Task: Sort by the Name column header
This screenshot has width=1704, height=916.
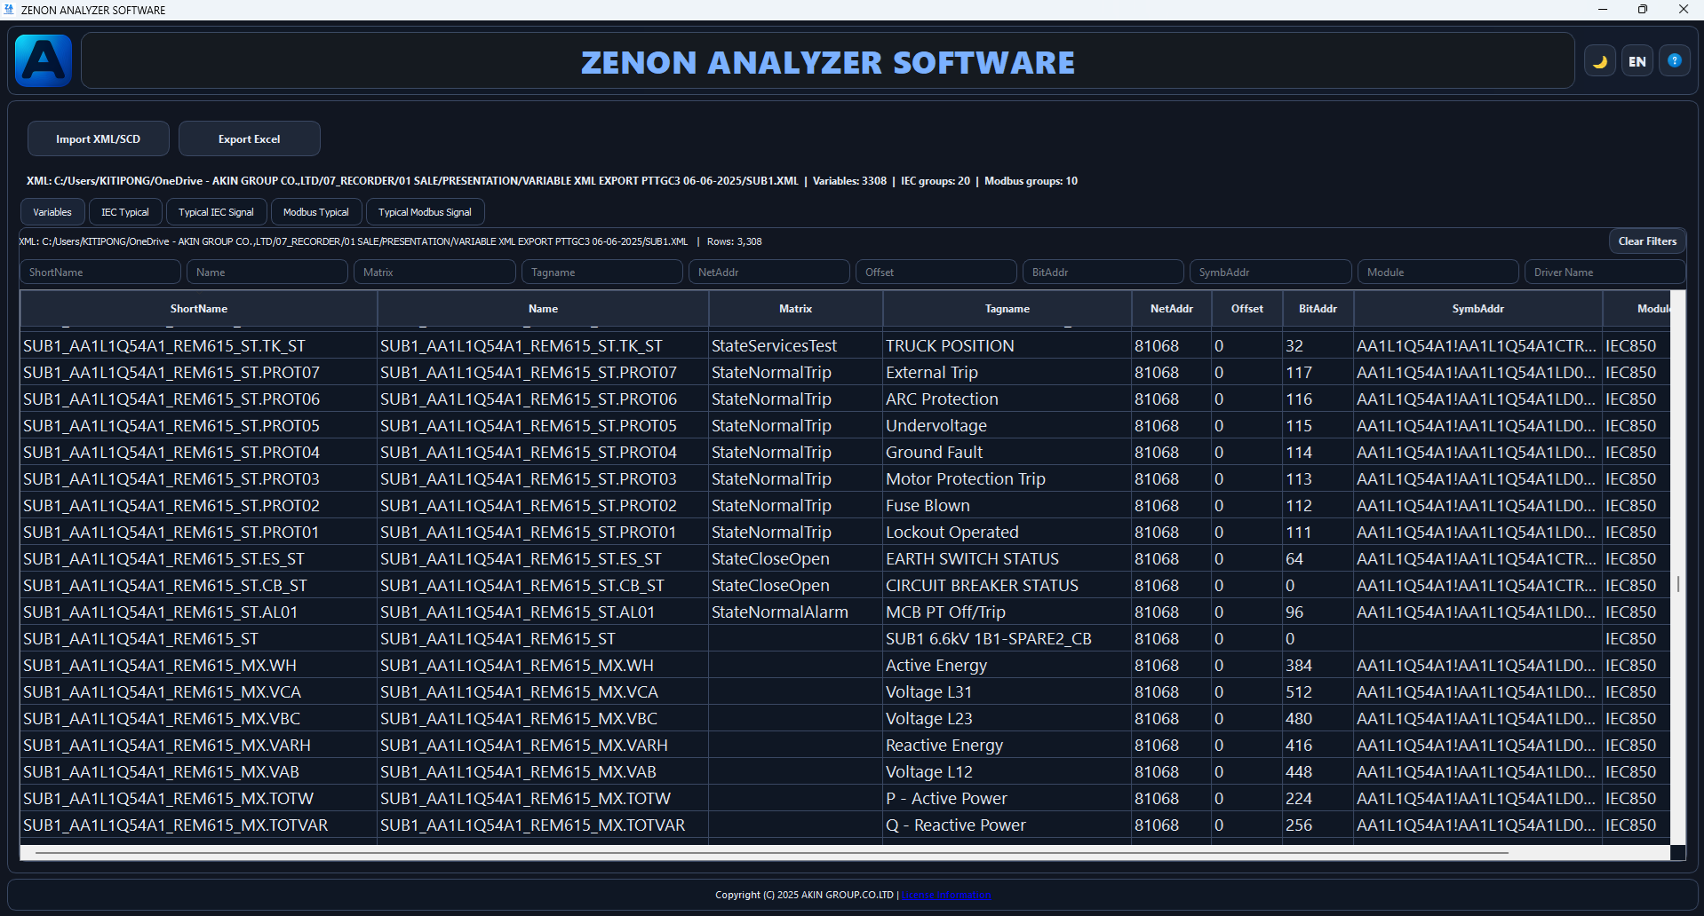Action: (543, 309)
